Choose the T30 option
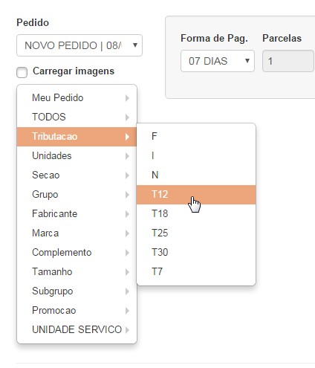The height and width of the screenshot is (368, 315). pos(196,253)
